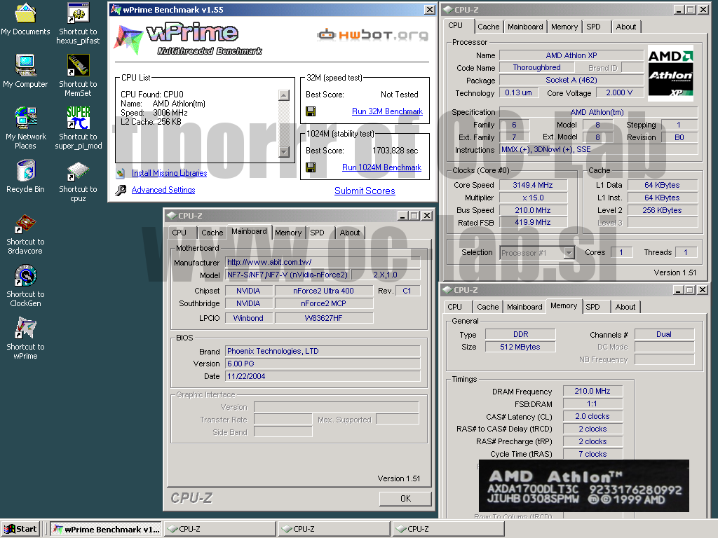This screenshot has height=538, width=718.
Task: Select Cache tab in the Memory CPU-Z window
Action: (488, 307)
